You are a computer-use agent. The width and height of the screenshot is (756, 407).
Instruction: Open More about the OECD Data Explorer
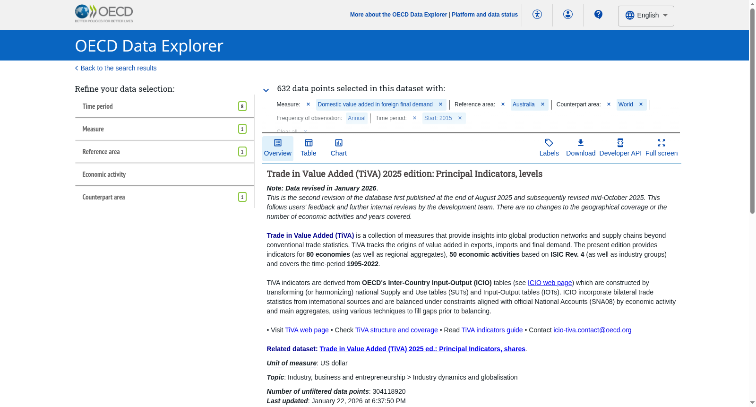click(x=398, y=15)
